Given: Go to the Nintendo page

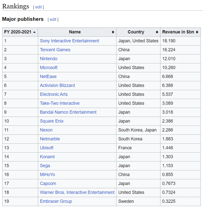Looking at the screenshot, I should pyautogui.click(x=49, y=59).
